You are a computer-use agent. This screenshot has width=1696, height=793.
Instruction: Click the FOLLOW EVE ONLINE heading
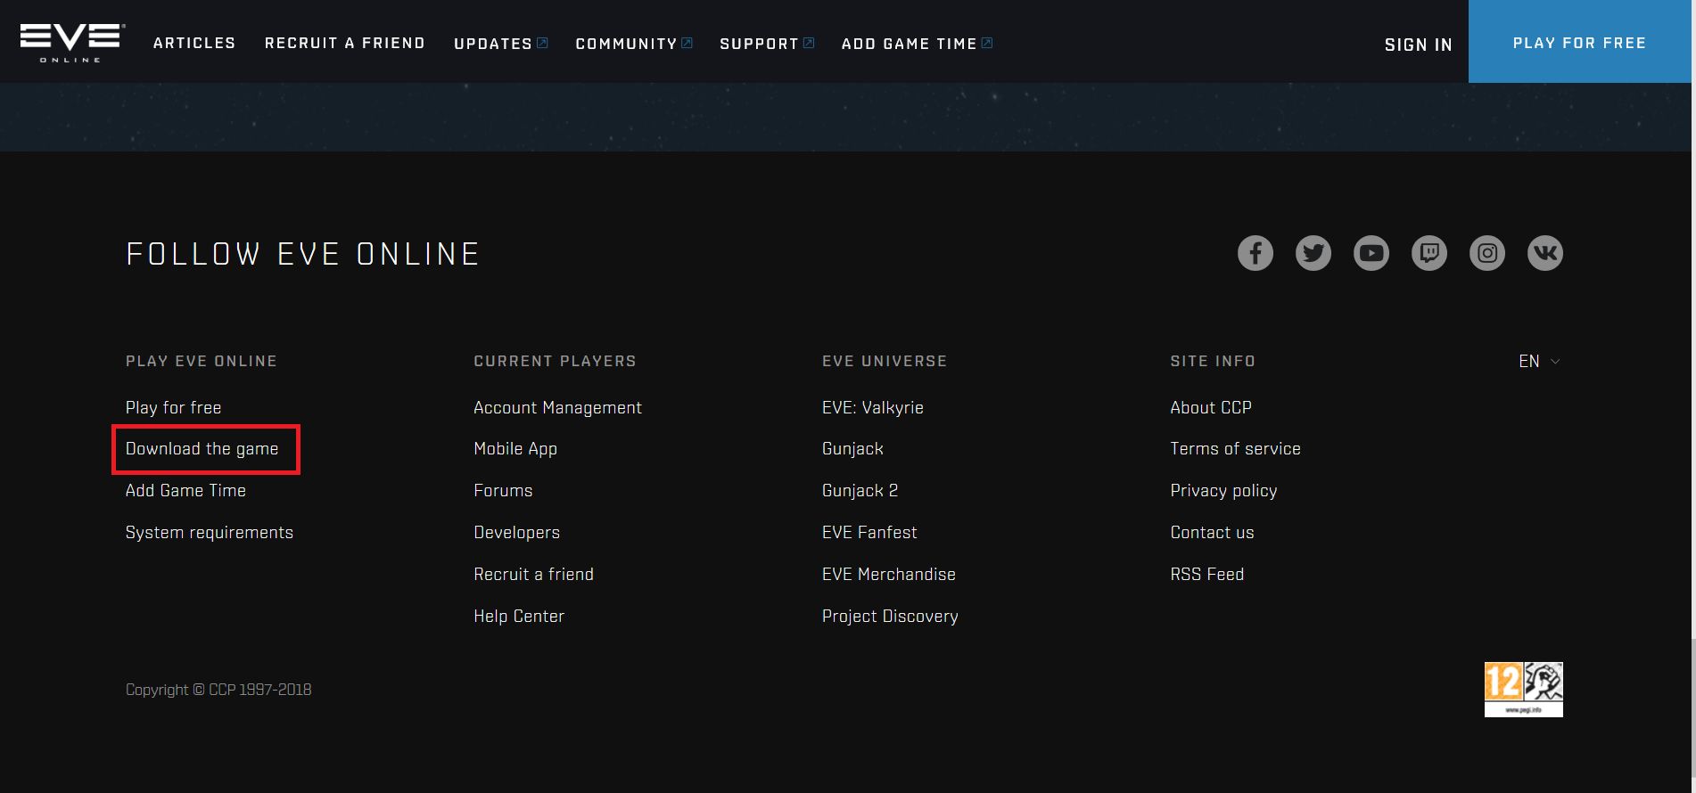(303, 255)
